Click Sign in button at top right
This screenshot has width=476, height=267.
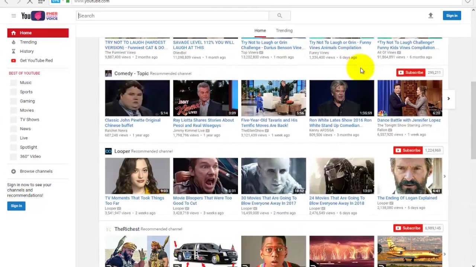point(452,16)
